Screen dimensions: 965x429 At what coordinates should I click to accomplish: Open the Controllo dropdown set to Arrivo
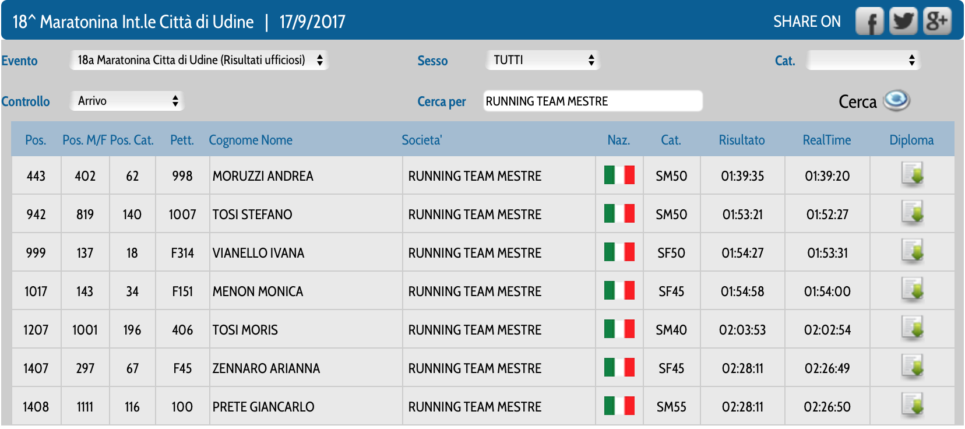click(126, 101)
